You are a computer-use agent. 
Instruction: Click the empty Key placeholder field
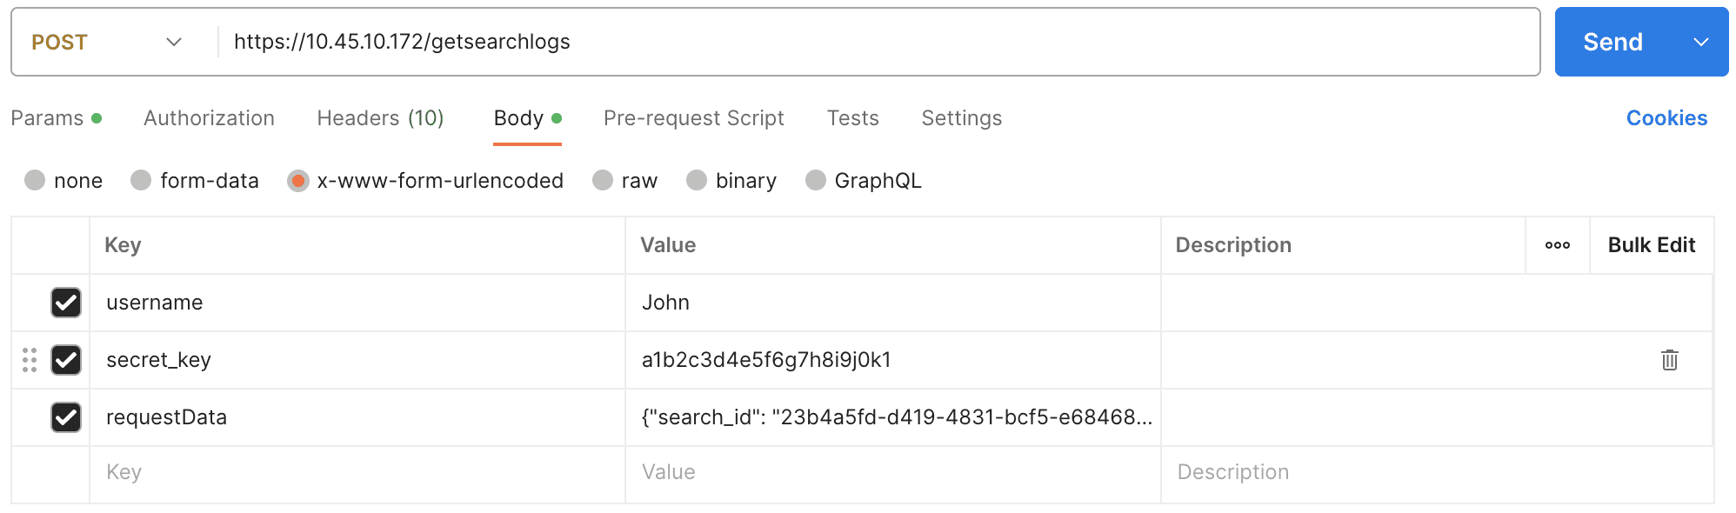(357, 472)
